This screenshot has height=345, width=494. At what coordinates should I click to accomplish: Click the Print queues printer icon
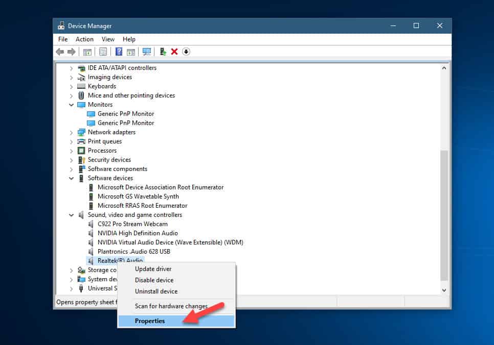pyautogui.click(x=81, y=141)
